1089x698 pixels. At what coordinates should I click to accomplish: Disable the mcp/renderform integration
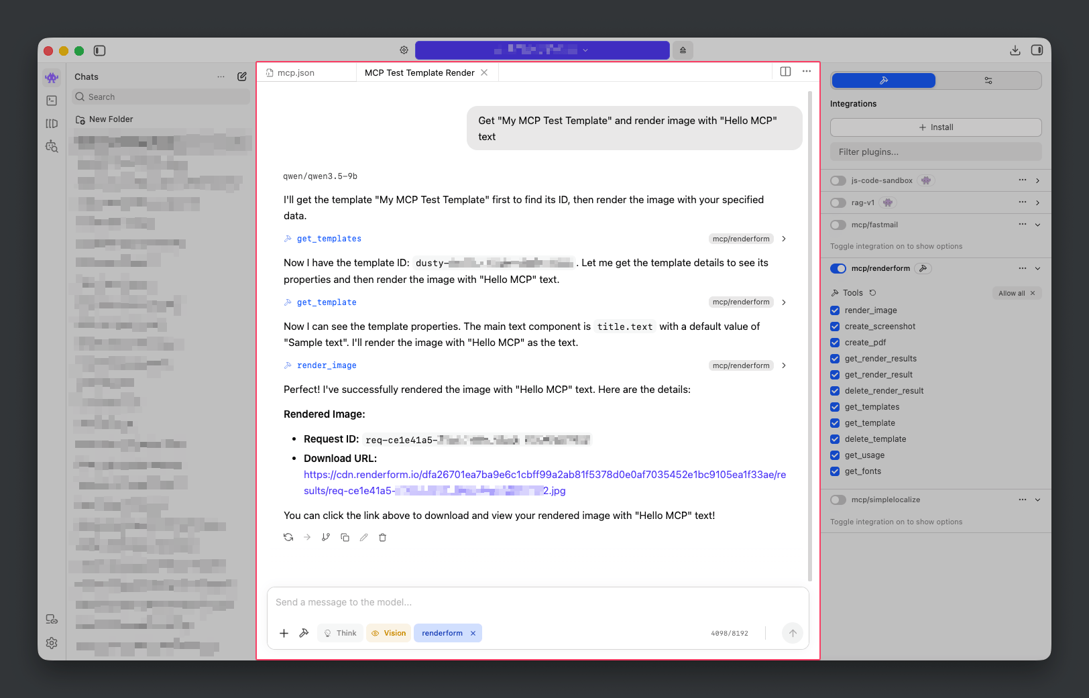tap(838, 268)
